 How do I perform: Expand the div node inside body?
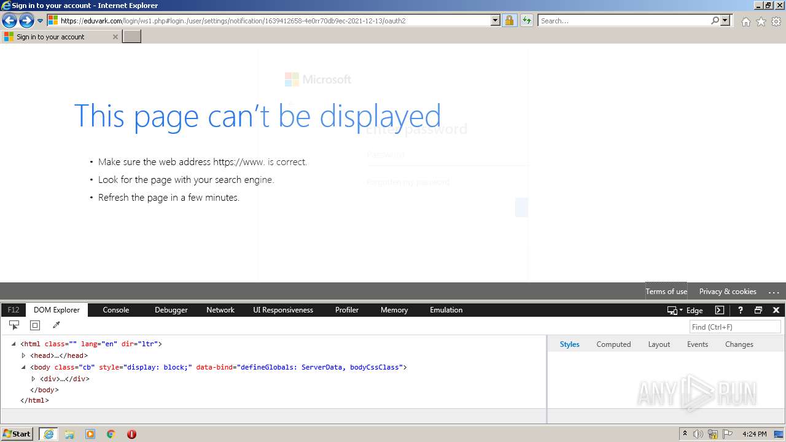pyautogui.click(x=33, y=379)
